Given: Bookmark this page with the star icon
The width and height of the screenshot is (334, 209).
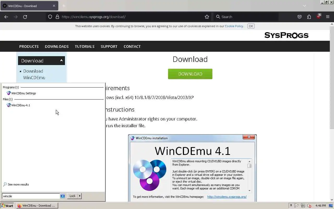Looking at the screenshot, I should pyautogui.click(x=207, y=17).
